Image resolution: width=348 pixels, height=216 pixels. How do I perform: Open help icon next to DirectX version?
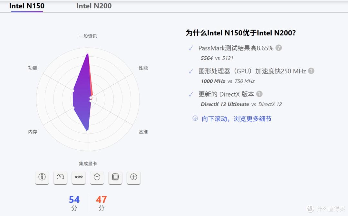click(259, 94)
